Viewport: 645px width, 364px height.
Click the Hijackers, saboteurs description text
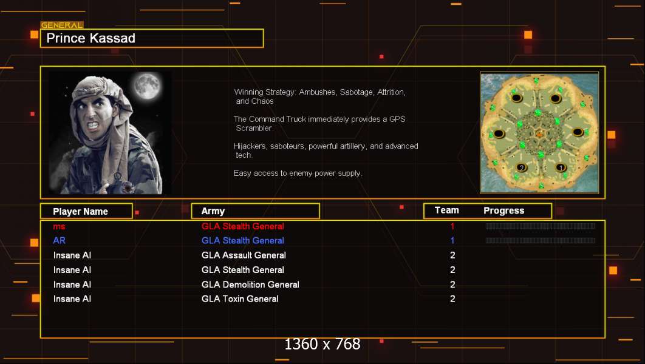pyautogui.click(x=326, y=151)
